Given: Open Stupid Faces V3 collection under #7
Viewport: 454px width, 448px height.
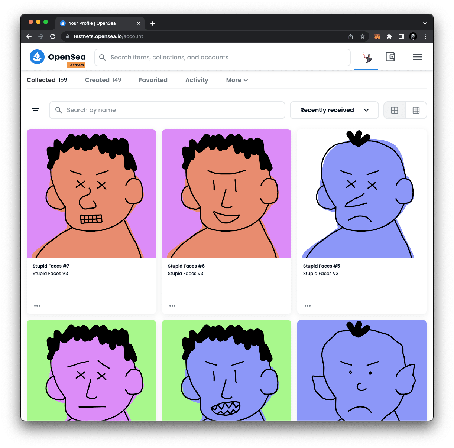Looking at the screenshot, I should coord(50,274).
